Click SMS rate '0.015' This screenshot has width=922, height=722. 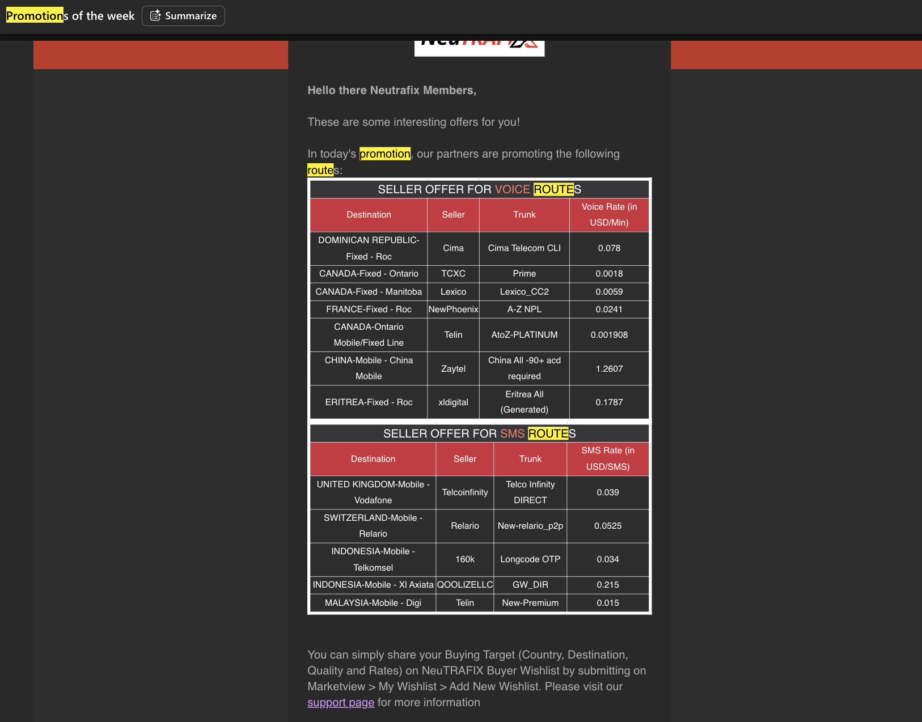(x=608, y=603)
